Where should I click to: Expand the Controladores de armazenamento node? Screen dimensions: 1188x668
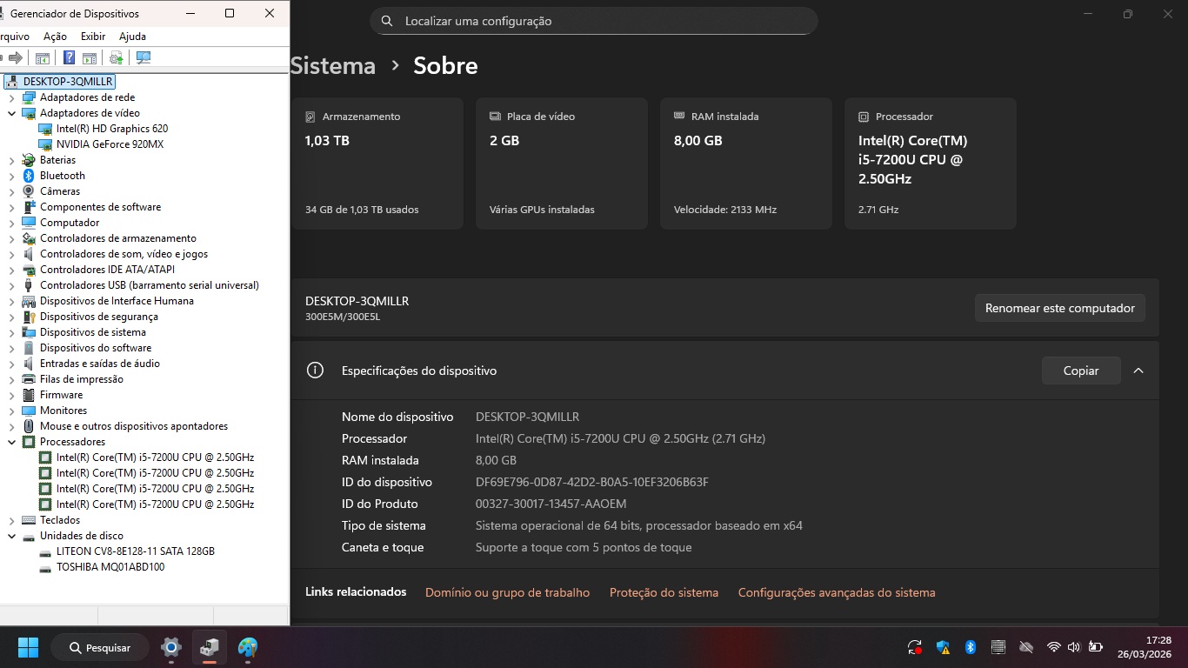(12, 238)
